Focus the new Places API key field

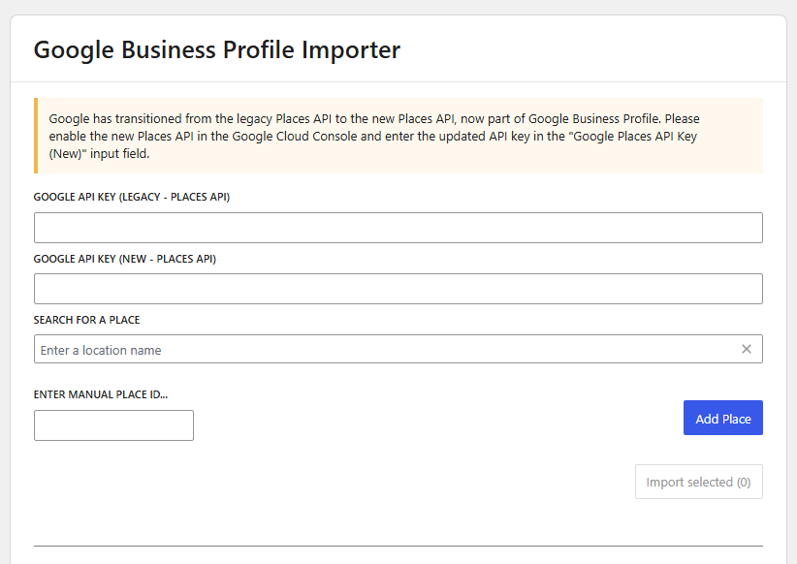[x=398, y=289]
